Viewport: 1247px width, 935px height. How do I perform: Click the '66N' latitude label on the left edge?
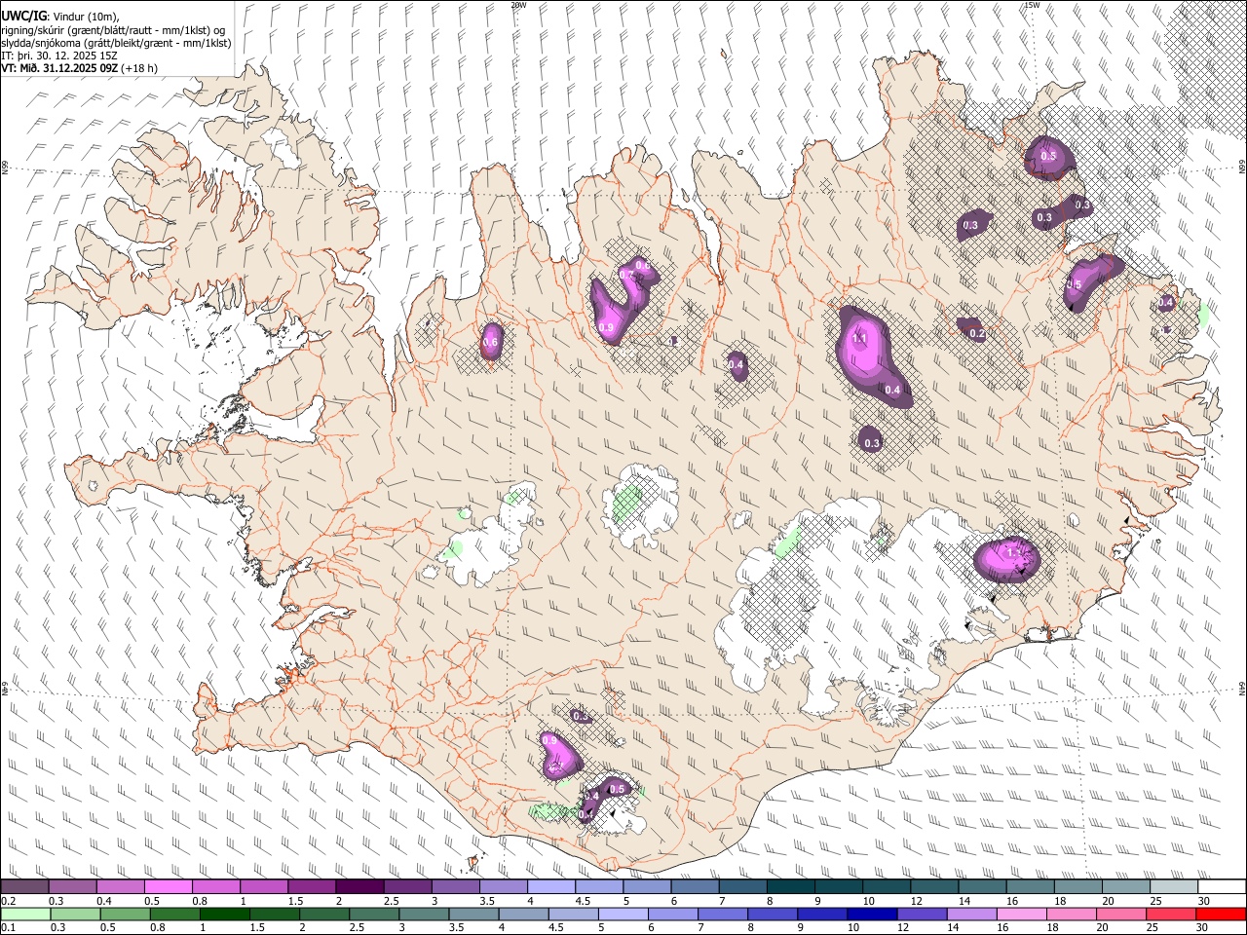[x=5, y=168]
